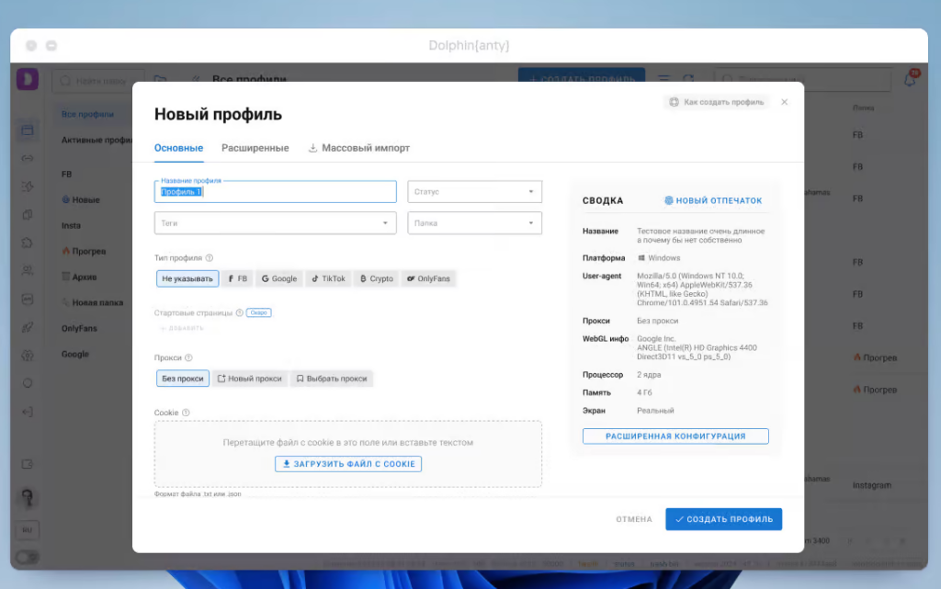Viewport: 941px width, 589px height.
Task: Click the Реальный screen value
Action: pyautogui.click(x=655, y=411)
